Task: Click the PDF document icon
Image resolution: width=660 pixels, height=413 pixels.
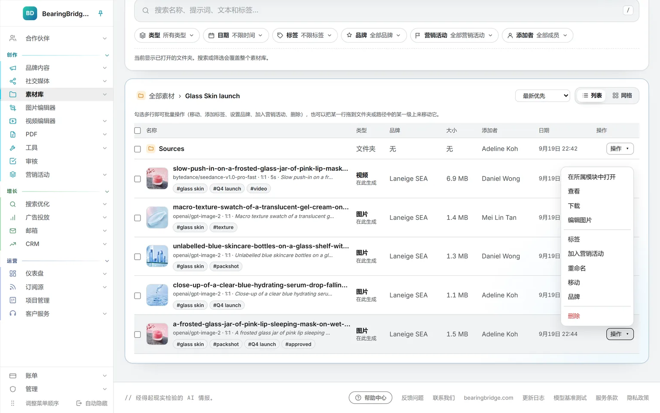Action: pos(13,135)
